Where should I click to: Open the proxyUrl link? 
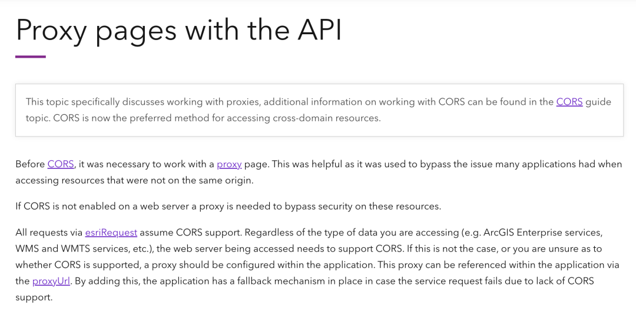point(51,281)
